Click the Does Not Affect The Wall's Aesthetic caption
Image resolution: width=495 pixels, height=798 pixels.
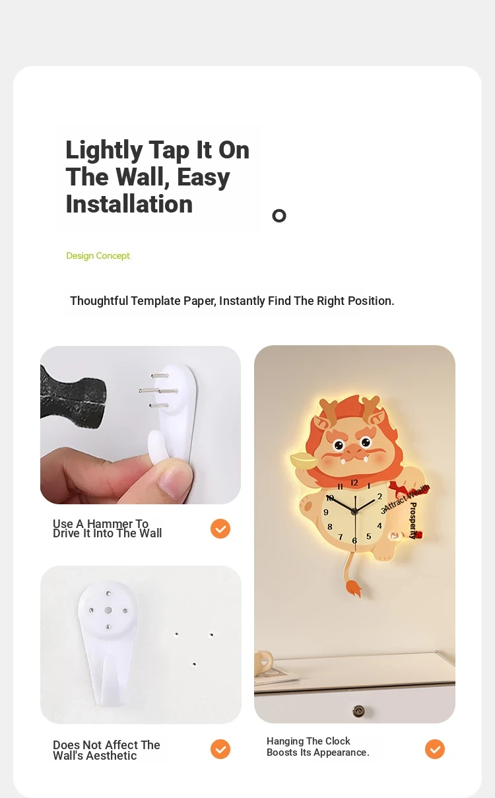click(106, 750)
